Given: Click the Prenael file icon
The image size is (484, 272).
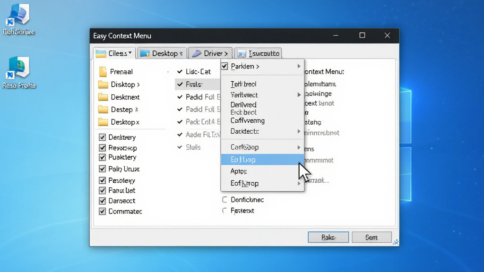Looking at the screenshot, I should pos(103,72).
